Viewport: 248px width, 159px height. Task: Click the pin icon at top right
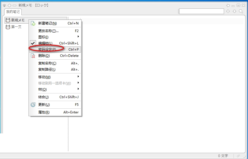coord(228,5)
